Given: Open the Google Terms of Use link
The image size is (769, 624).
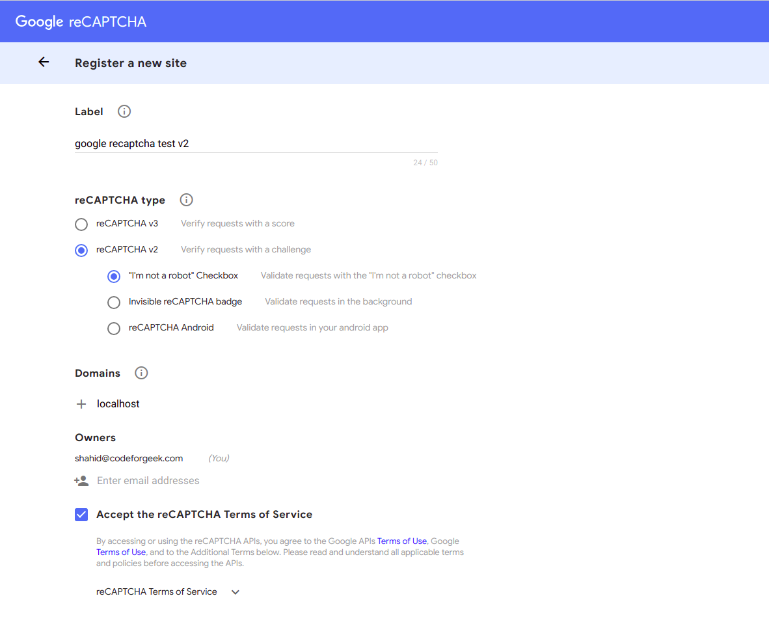Looking at the screenshot, I should point(120,552).
